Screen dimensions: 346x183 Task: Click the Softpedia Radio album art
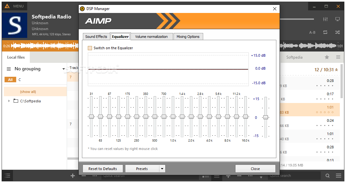point(15,25)
